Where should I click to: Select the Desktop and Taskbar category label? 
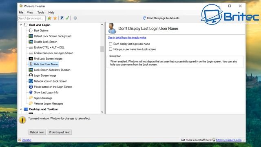tap(44, 109)
